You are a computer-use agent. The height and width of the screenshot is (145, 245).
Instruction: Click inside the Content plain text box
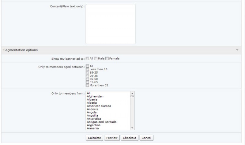[111, 24]
